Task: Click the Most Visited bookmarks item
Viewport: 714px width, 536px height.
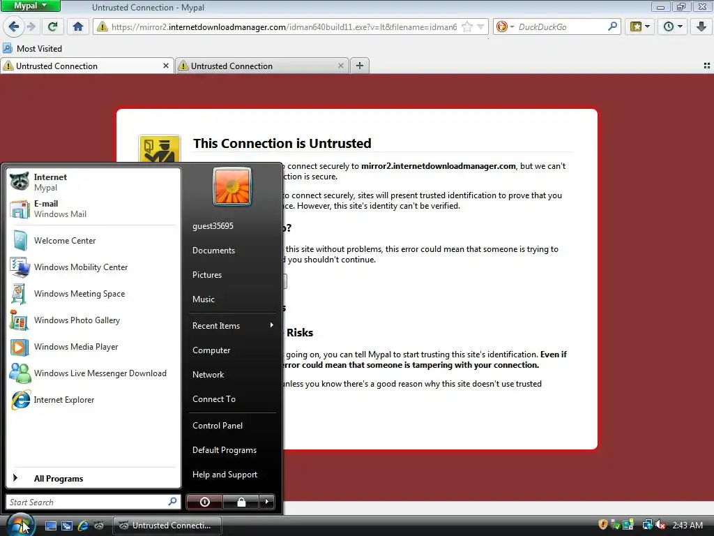Action: click(x=32, y=48)
